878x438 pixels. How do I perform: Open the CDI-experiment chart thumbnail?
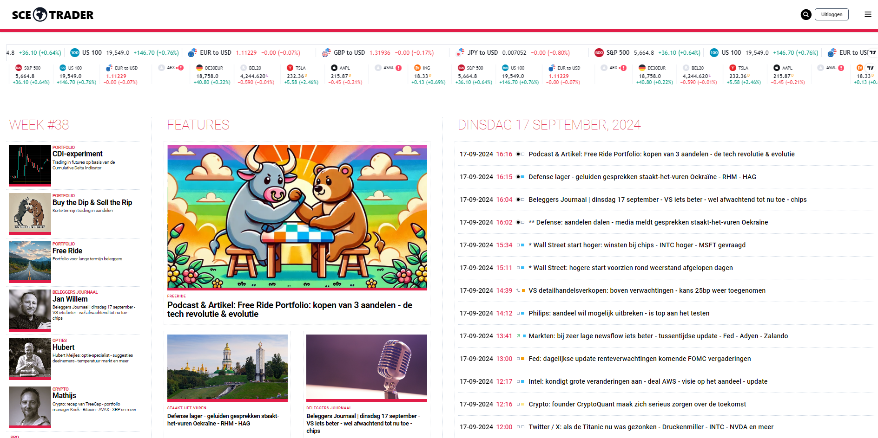coord(30,165)
